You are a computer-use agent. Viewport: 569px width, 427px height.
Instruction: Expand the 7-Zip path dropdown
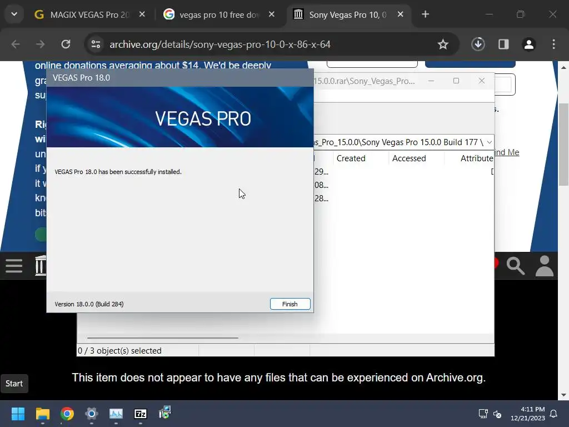click(x=489, y=142)
